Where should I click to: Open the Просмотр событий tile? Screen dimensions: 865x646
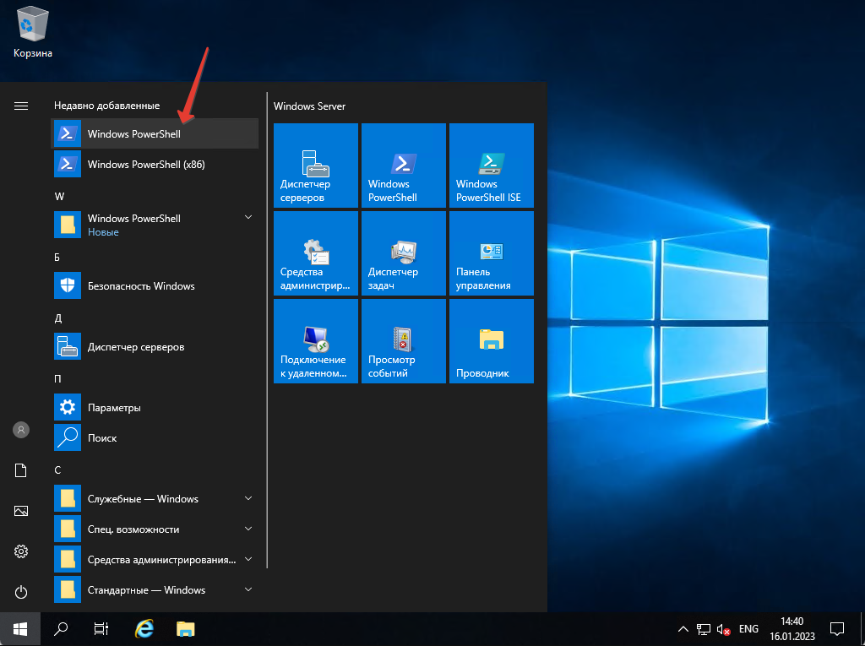(403, 341)
